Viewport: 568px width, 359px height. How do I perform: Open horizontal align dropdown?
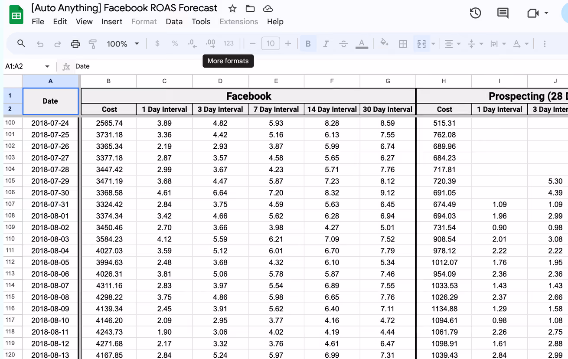click(x=453, y=43)
